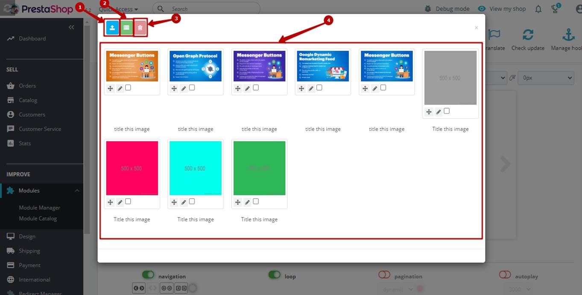The image size is (582, 295).
Task: Click move handle under the green image
Action: coord(238,202)
